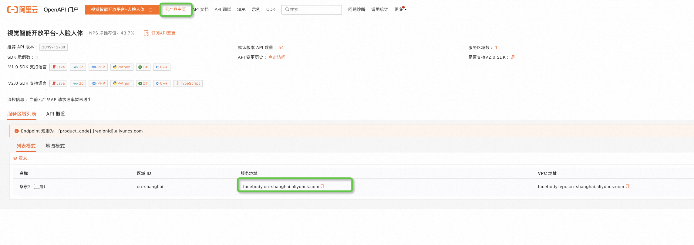Select V2.0 SDK Python tag
The height and width of the screenshot is (245, 694).
pyautogui.click(x=122, y=83)
